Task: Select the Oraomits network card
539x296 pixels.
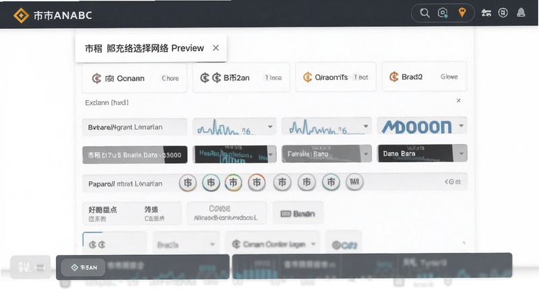Action: tap(336, 77)
